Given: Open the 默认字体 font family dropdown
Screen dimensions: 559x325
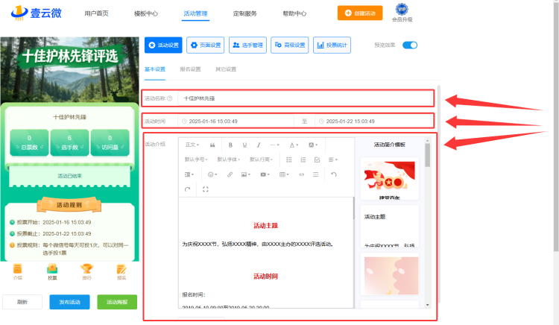Looking at the screenshot, I should coord(229,160).
